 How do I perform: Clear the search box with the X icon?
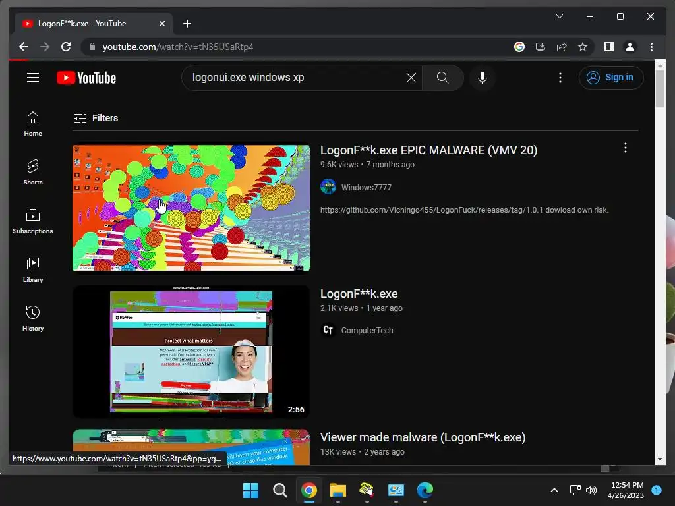411,78
